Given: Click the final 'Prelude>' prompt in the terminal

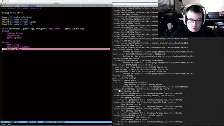Looking at the screenshot, I should 117,124.
